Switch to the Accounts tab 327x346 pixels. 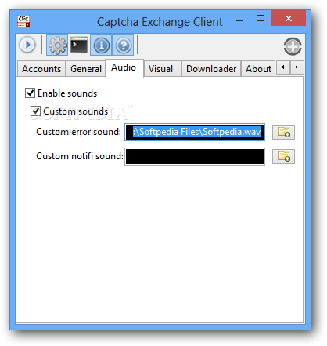41,69
